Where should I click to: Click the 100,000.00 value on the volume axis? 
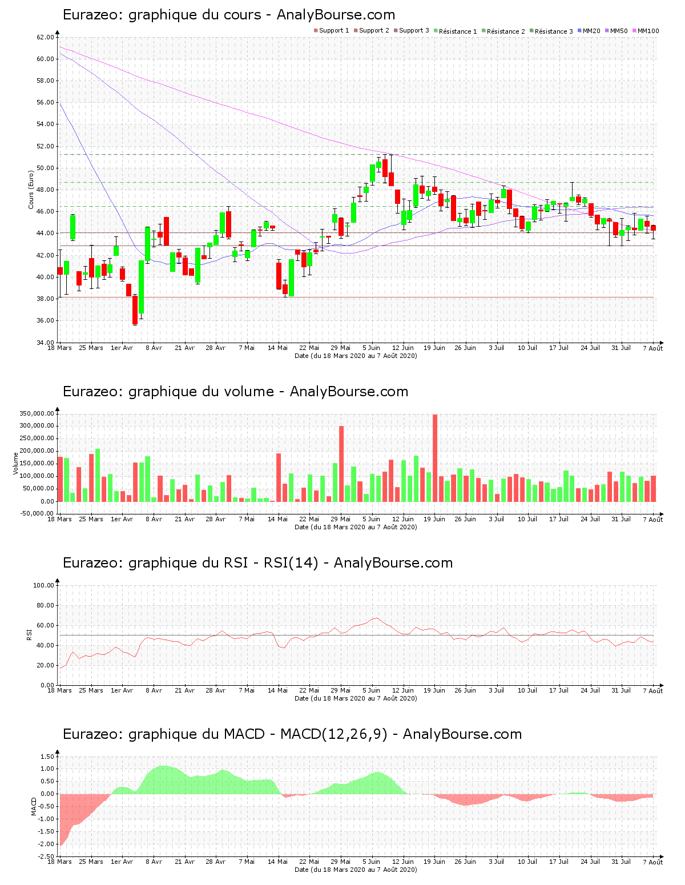[37, 476]
